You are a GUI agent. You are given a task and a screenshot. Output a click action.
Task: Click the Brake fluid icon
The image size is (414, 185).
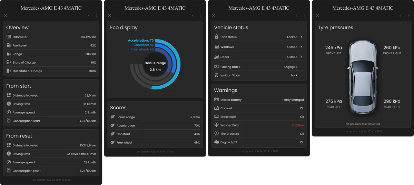[216, 117]
